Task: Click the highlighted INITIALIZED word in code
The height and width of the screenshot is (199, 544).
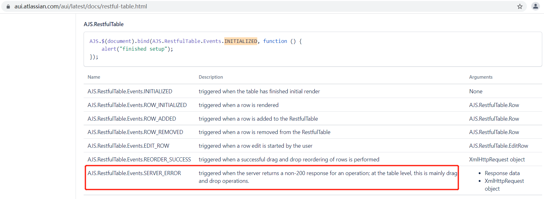Action: (241, 41)
